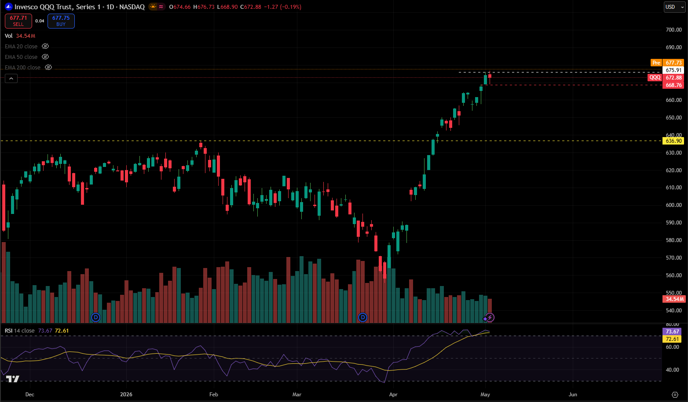Click the yellow 636.90 price label
The width and height of the screenshot is (688, 402).
pos(673,141)
